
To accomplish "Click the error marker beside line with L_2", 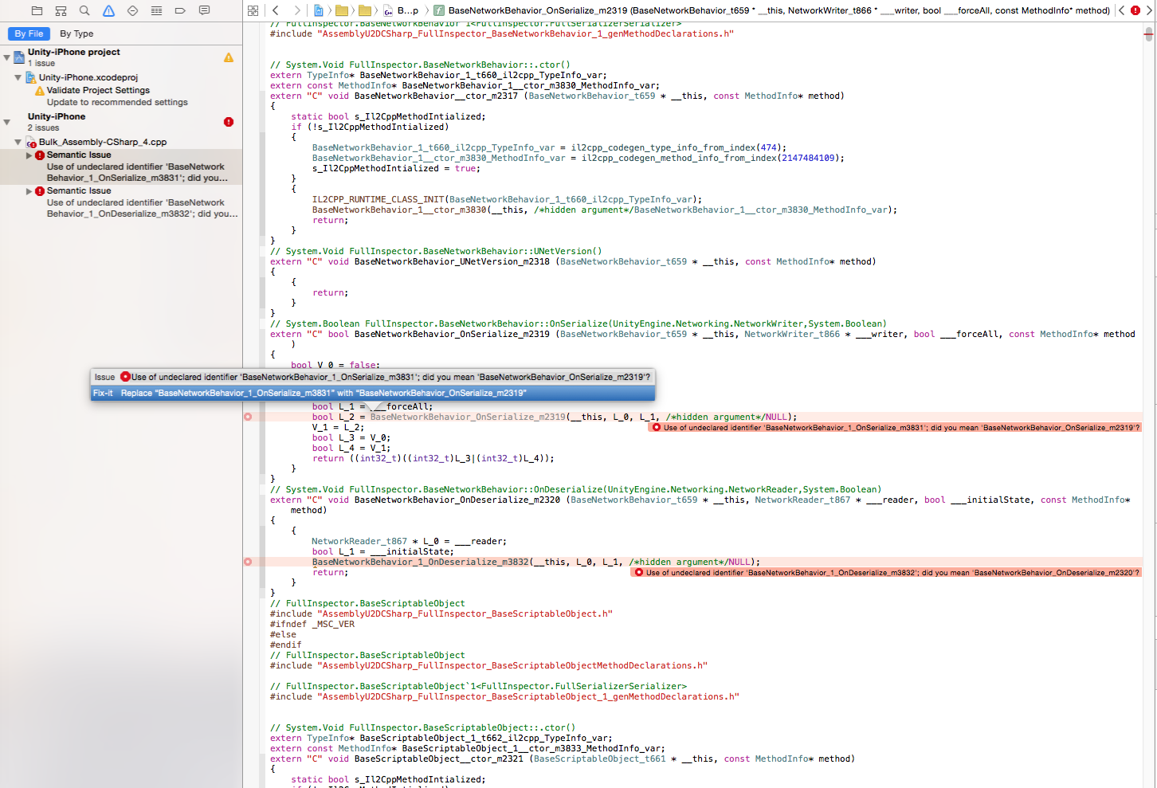I will tap(248, 416).
